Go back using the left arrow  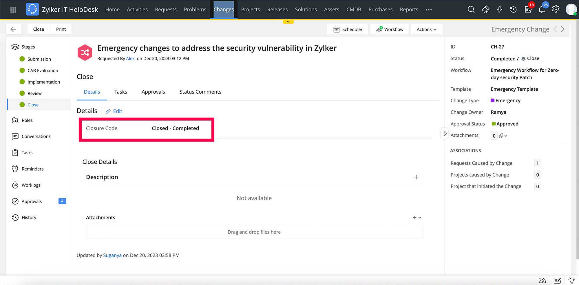click(13, 29)
